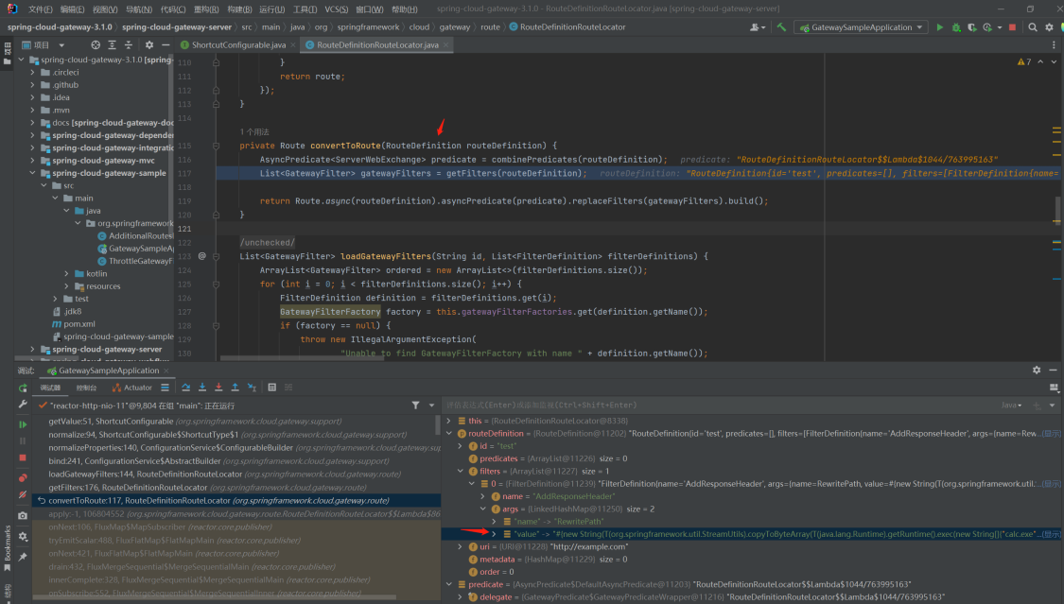Click the Step Out debugger icon

235,388
